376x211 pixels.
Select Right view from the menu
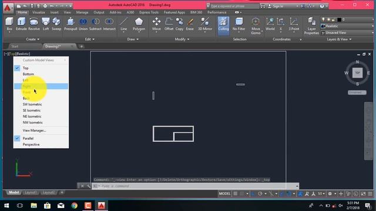click(41, 86)
